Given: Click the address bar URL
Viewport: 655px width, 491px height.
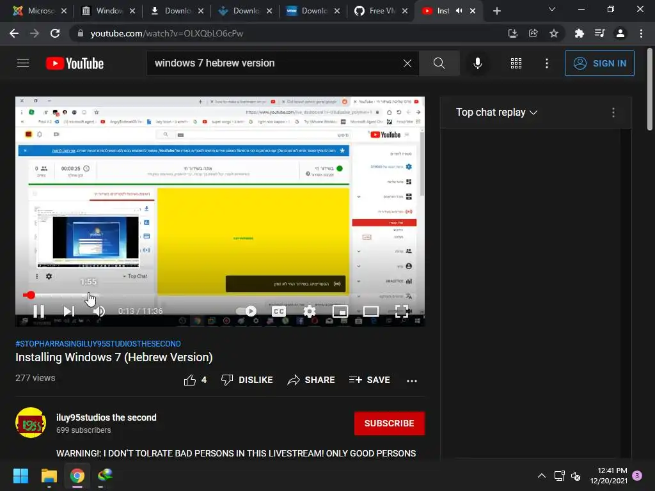Looking at the screenshot, I should pos(167,33).
